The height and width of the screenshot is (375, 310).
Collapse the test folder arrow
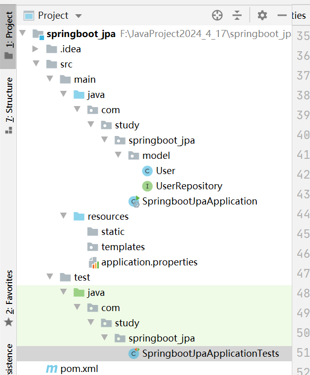pos(50,277)
